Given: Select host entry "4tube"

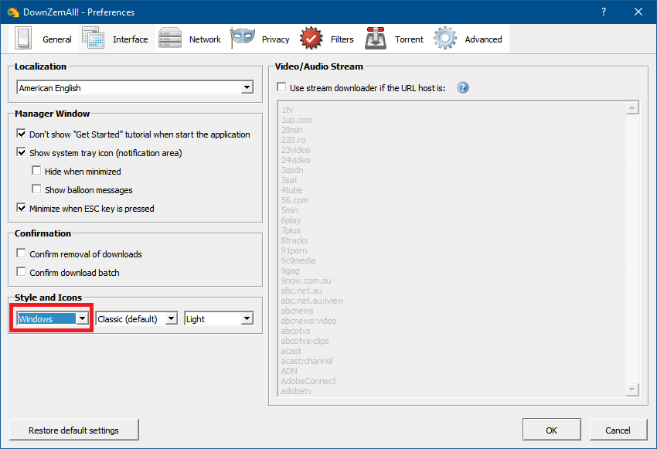Looking at the screenshot, I should pos(291,190).
